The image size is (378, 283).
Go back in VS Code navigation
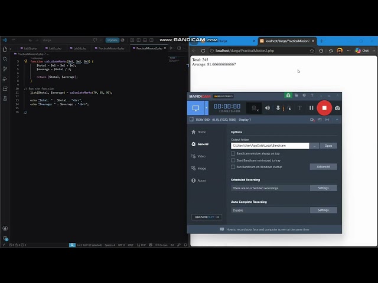pos(30,40)
